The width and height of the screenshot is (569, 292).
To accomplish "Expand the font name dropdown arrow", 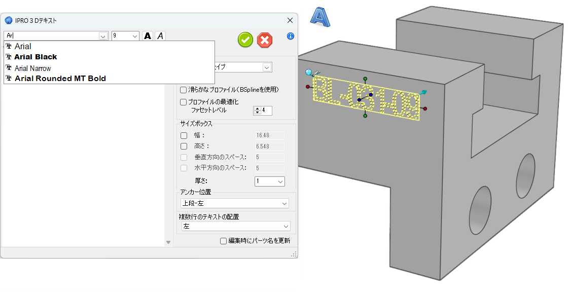I will [x=103, y=36].
